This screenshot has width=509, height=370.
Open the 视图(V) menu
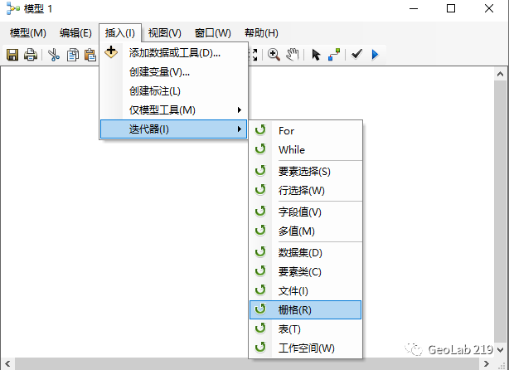[x=165, y=33]
